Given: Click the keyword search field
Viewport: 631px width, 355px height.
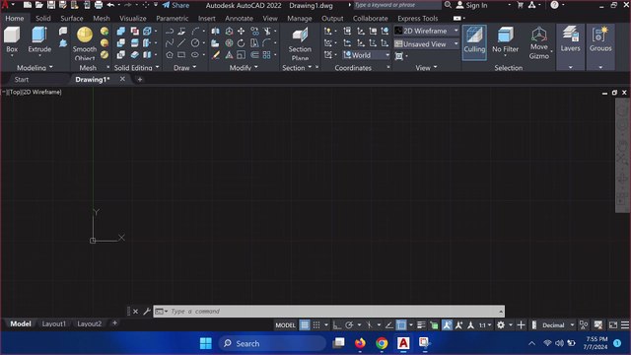Looking at the screenshot, I should (396, 5).
